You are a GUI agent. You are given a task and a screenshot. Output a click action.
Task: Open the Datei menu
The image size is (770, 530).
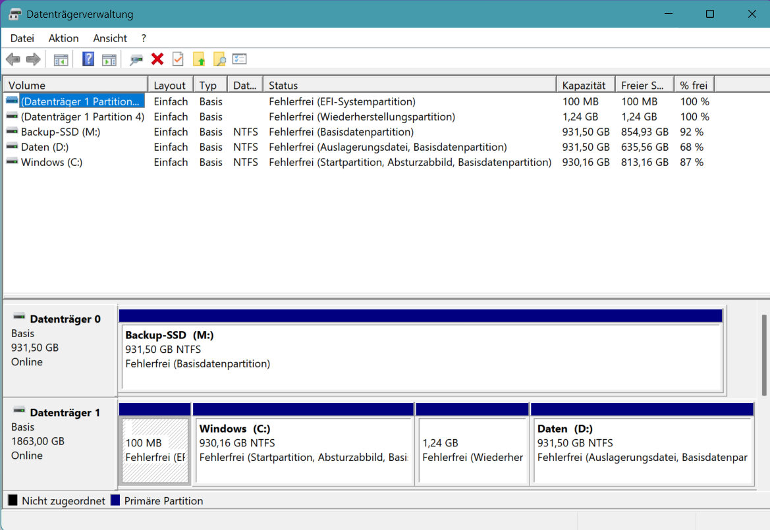[x=22, y=38]
